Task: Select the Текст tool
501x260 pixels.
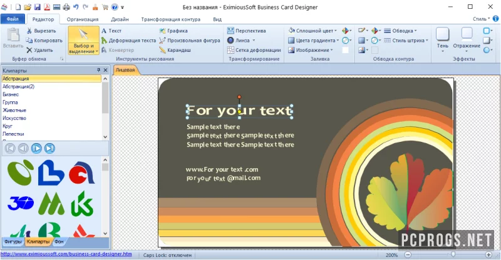Action: (111, 31)
